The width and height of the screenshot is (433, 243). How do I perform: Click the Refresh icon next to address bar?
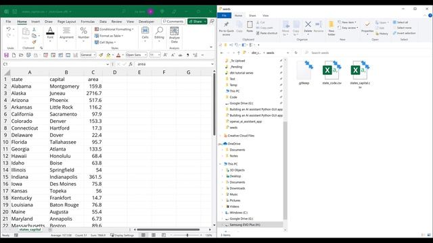tap(296, 53)
